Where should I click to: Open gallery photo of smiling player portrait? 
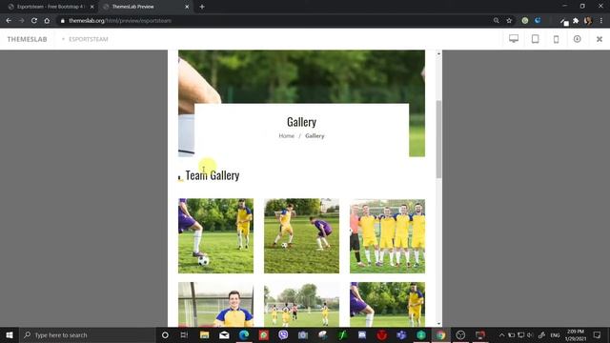click(x=215, y=305)
